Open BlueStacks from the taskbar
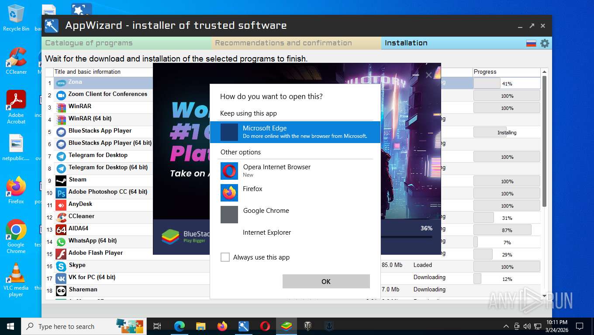594x335 pixels. [x=287, y=326]
